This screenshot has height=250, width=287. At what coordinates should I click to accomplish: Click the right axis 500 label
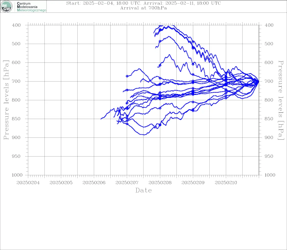(x=269, y=44)
